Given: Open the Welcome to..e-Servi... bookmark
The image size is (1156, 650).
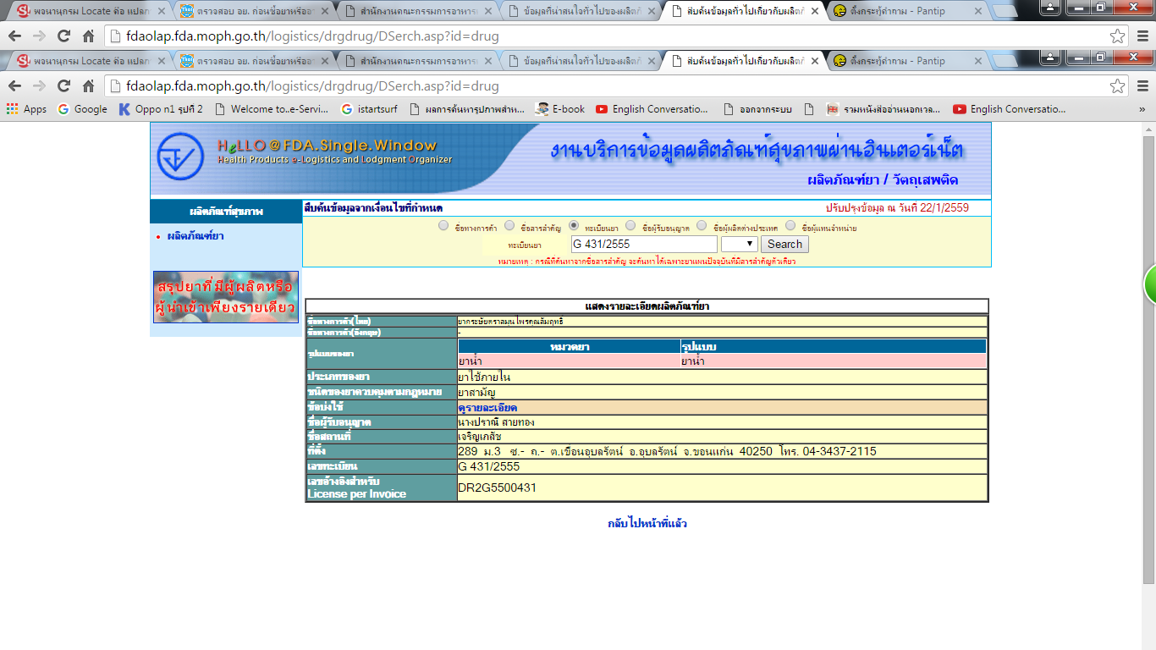Looking at the screenshot, I should pyautogui.click(x=271, y=109).
